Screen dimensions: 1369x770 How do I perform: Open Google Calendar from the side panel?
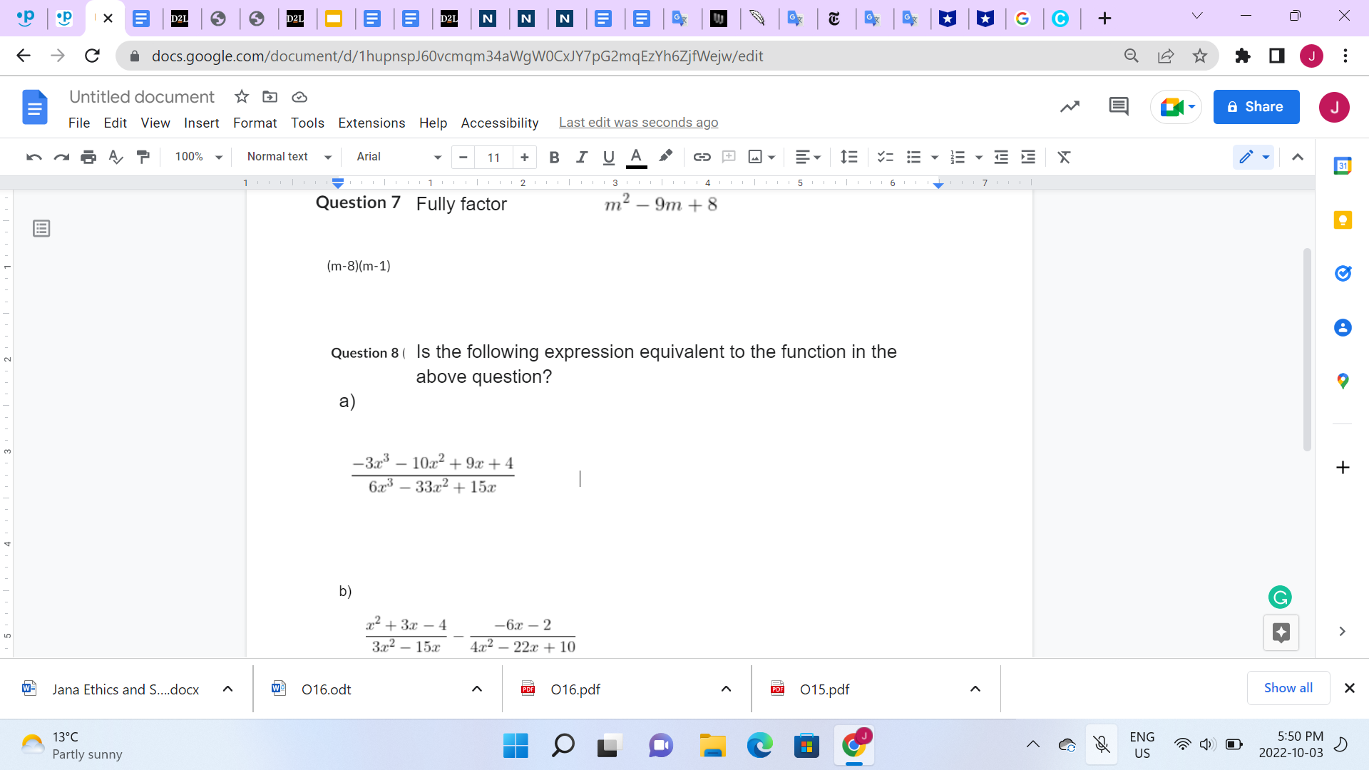click(1343, 165)
